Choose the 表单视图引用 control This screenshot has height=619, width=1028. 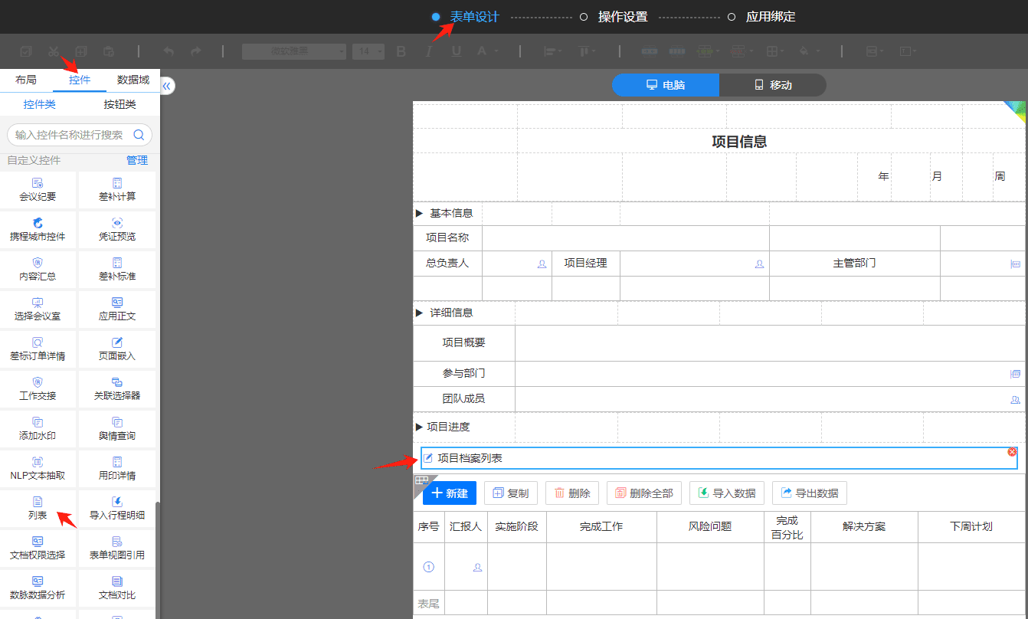click(x=117, y=548)
